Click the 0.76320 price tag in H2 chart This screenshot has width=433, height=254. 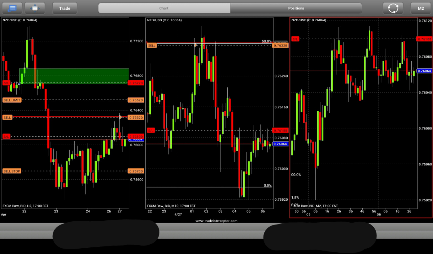(x=136, y=117)
